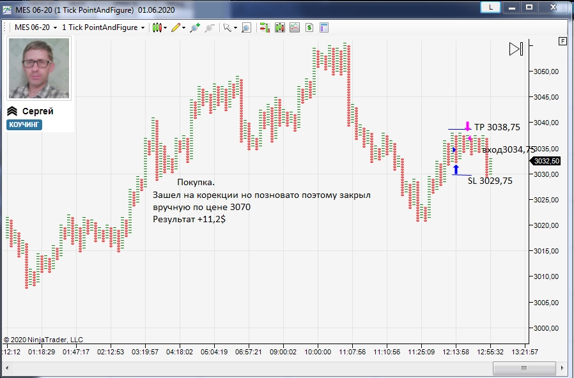Click the NinjaTrader app icon in title bar
The width and height of the screenshot is (574, 378).
(x=6, y=10)
